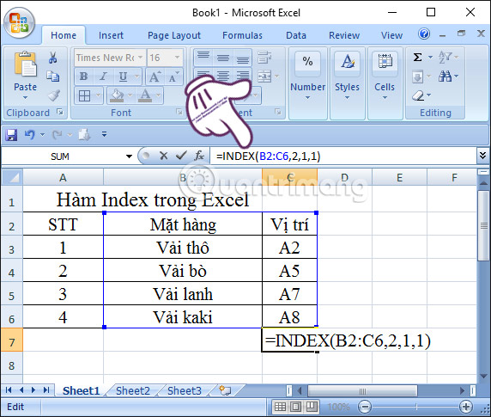Open the Cells group menu
The height and width of the screenshot is (417, 491).
[385, 84]
